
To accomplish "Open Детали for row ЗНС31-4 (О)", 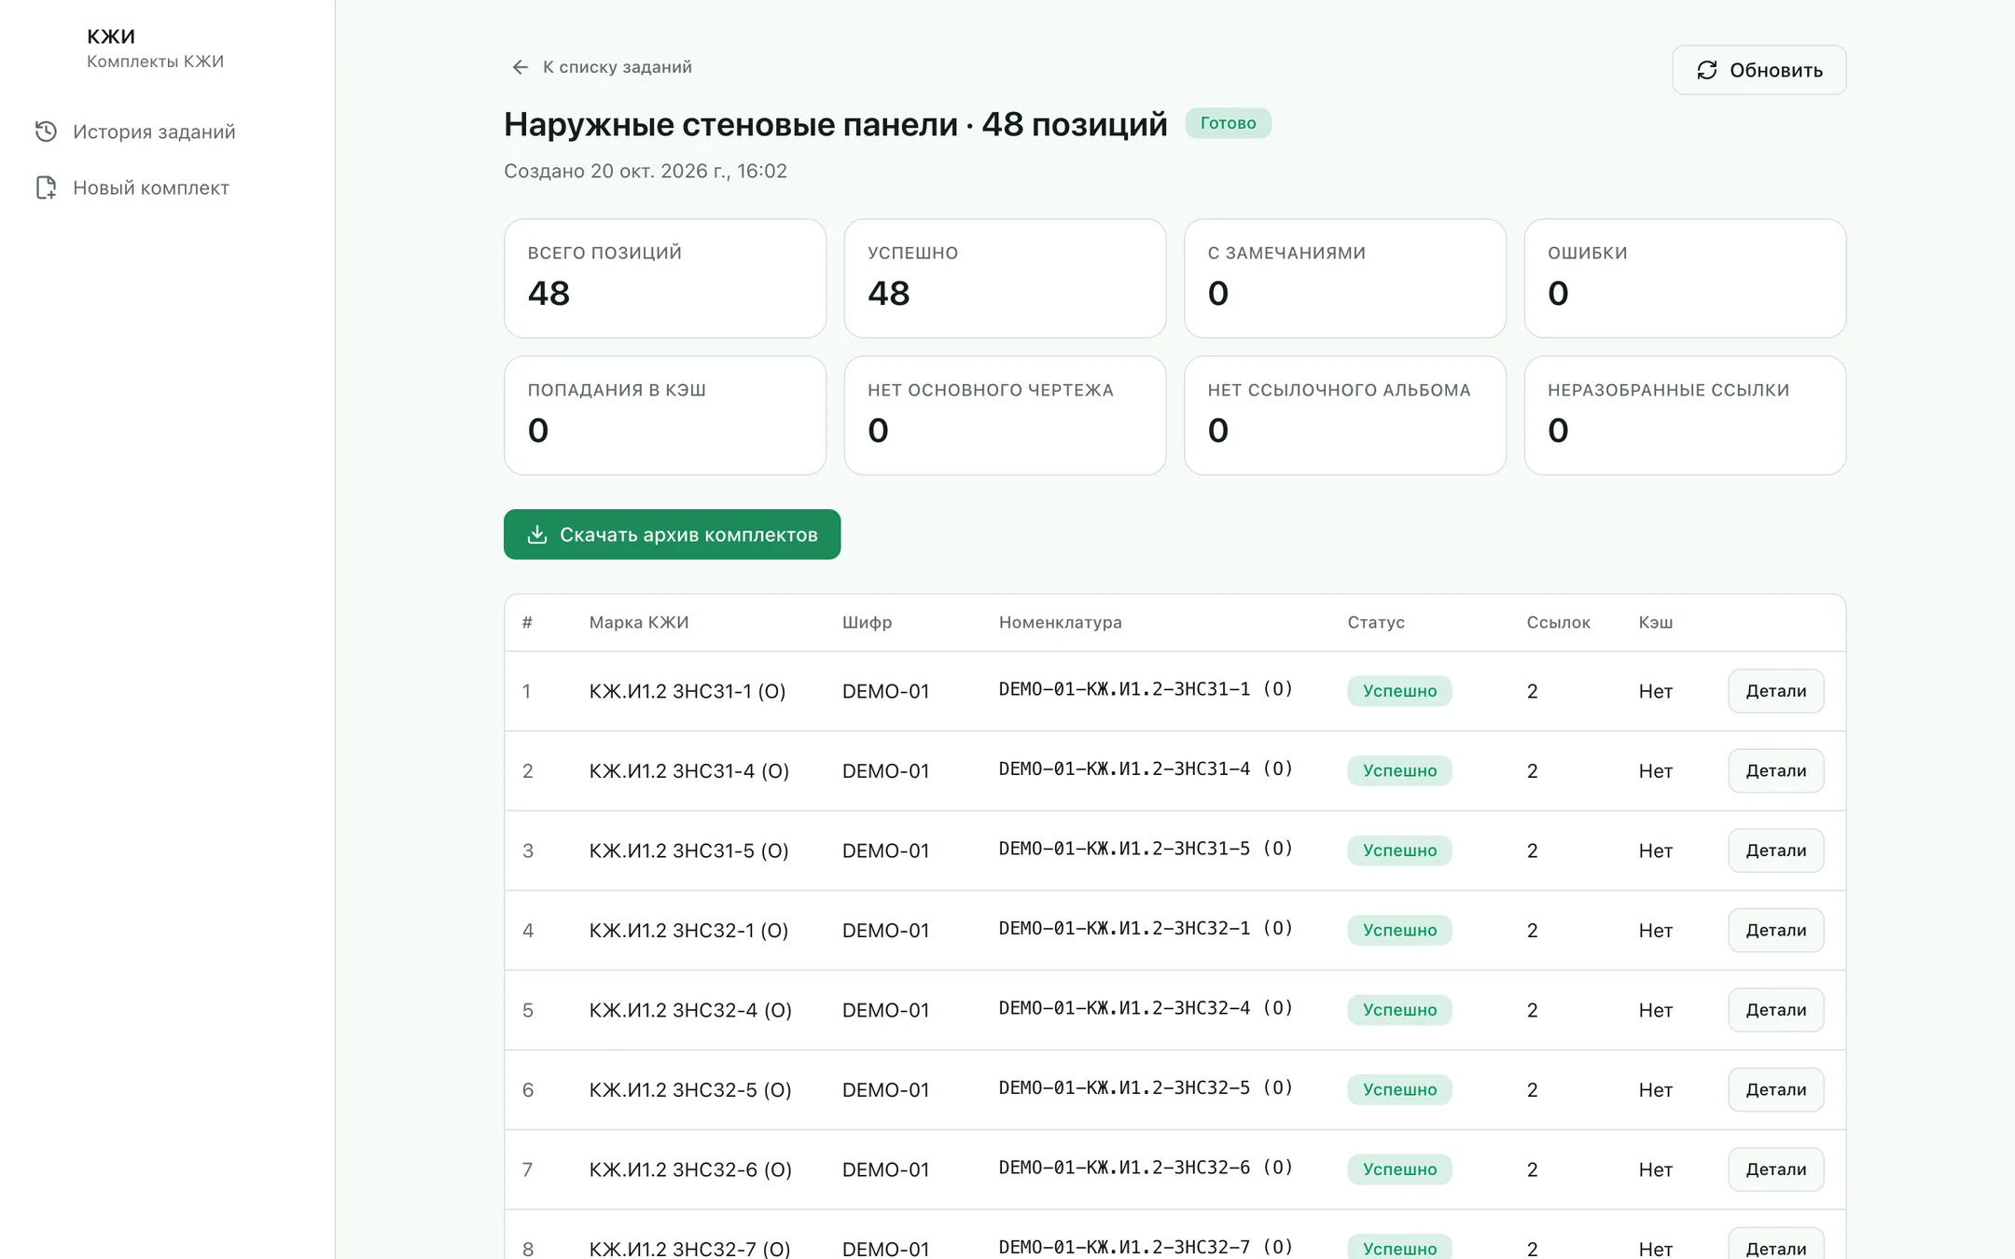I will point(1775,770).
